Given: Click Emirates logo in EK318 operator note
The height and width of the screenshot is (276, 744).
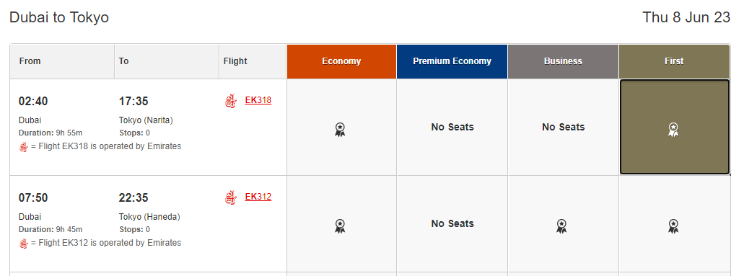Looking at the screenshot, I should [24, 147].
